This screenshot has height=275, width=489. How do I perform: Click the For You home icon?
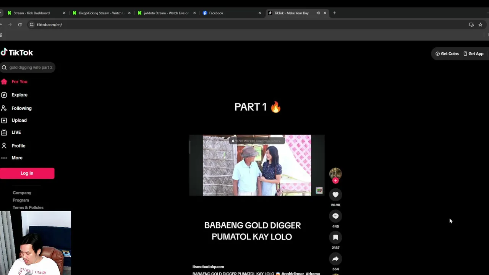click(4, 82)
